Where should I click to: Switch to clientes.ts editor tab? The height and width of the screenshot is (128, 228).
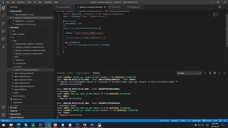point(116,7)
